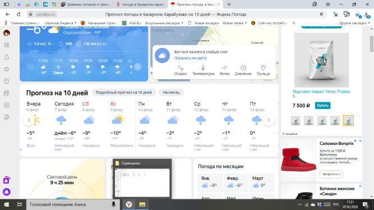Switch to the Дневник питания tab
Viewport: 374px width, 210px height.
click(86, 4)
